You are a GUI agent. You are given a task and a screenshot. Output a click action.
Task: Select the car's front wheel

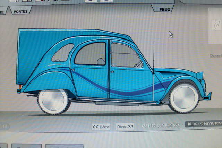(184, 97)
